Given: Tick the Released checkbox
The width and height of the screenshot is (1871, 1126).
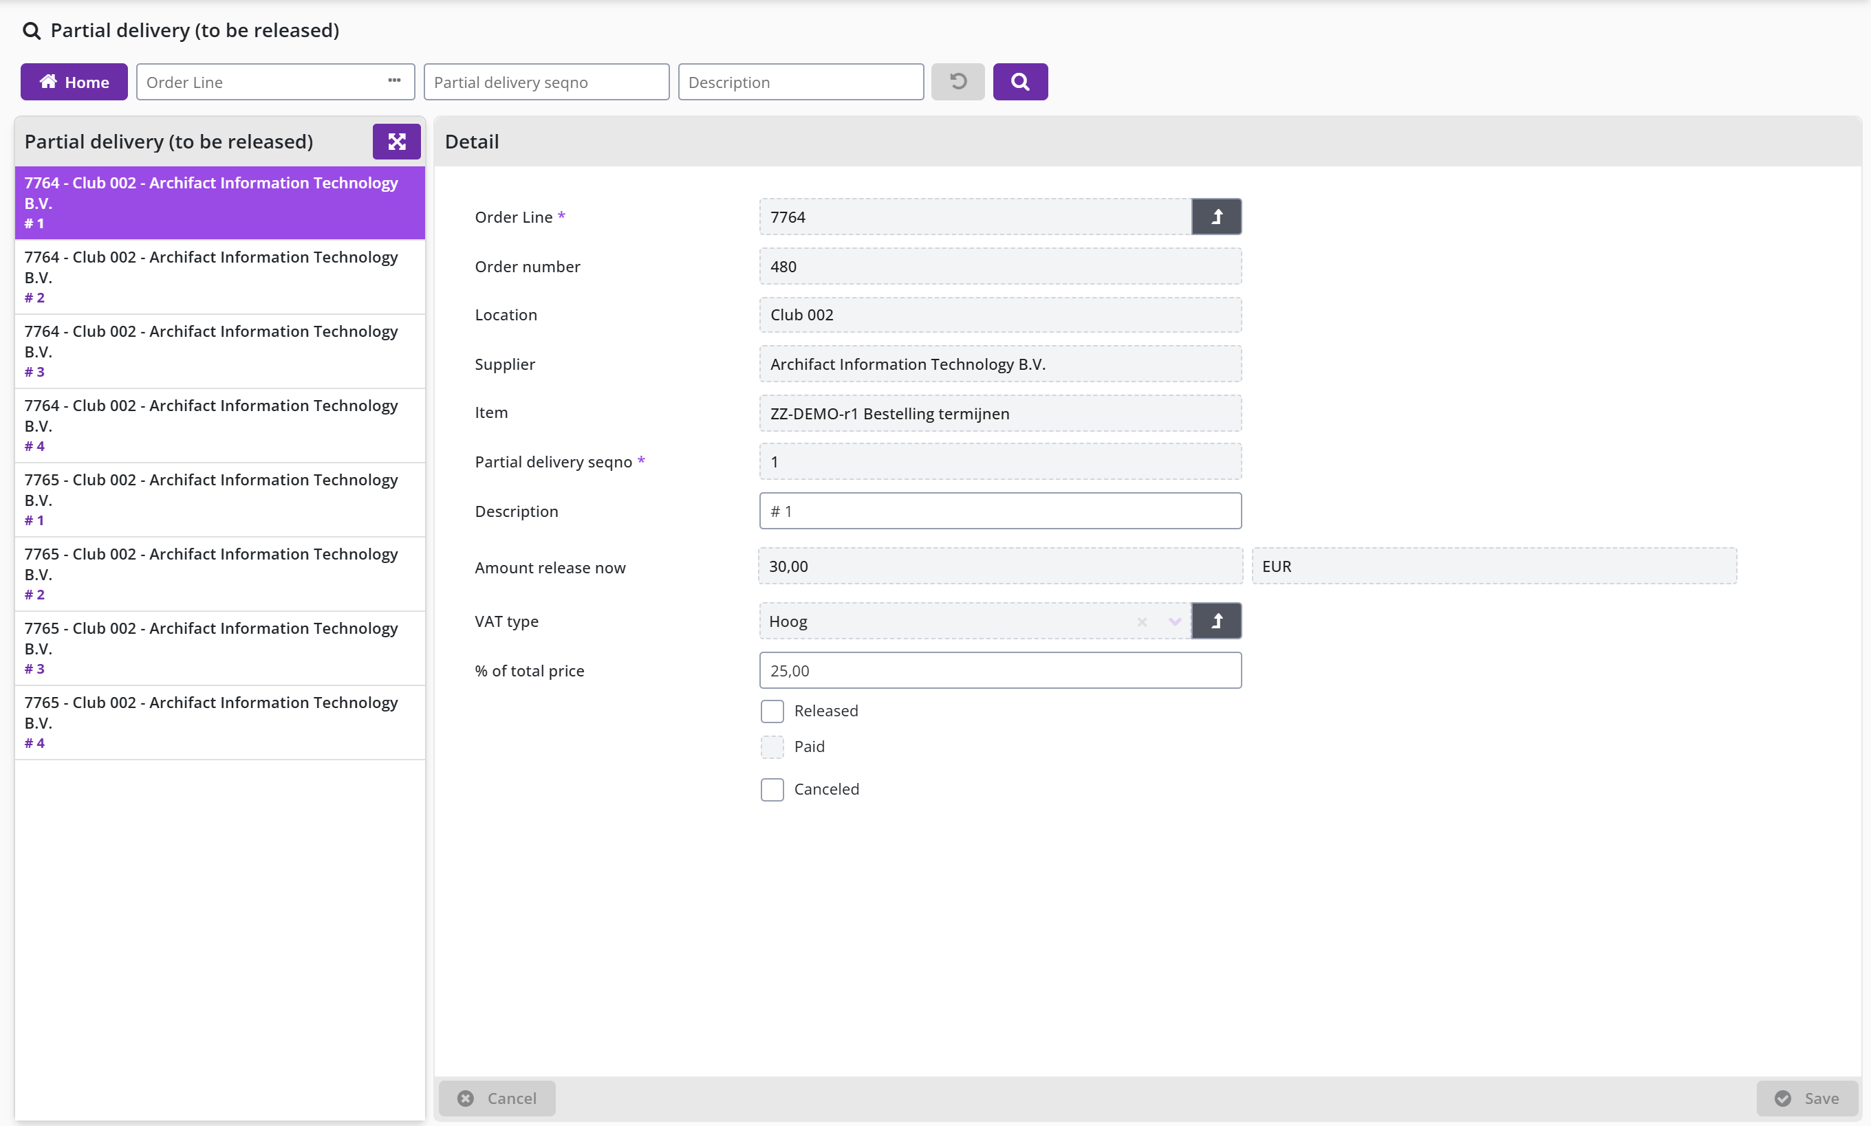Looking at the screenshot, I should 772,711.
